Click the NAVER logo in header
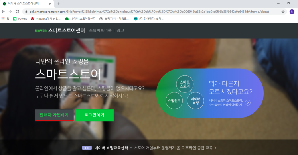The width and height of the screenshot is (298, 155). 41,31
